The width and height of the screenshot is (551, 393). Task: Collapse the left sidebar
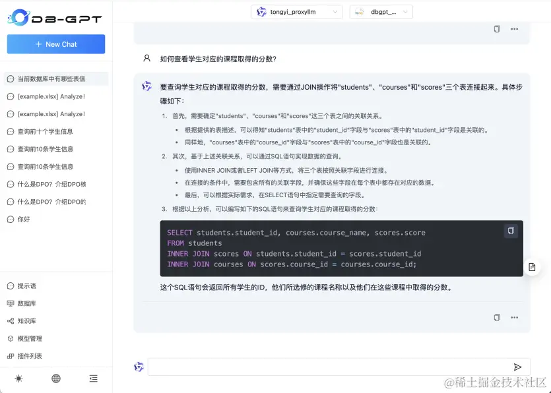[93, 378]
